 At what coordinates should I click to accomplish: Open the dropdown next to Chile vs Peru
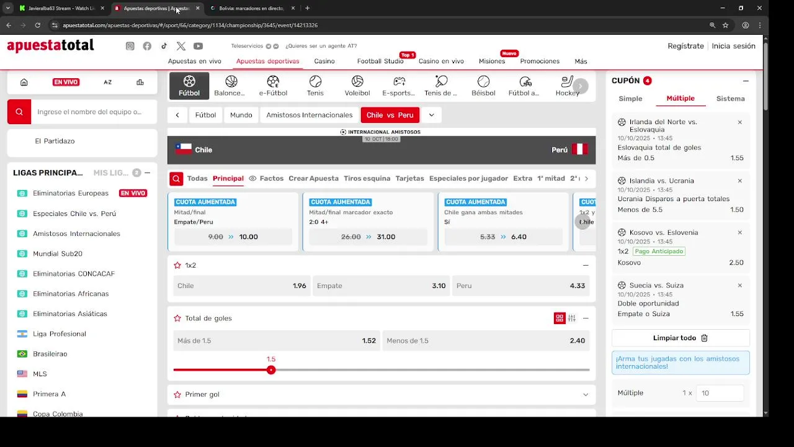tap(431, 115)
